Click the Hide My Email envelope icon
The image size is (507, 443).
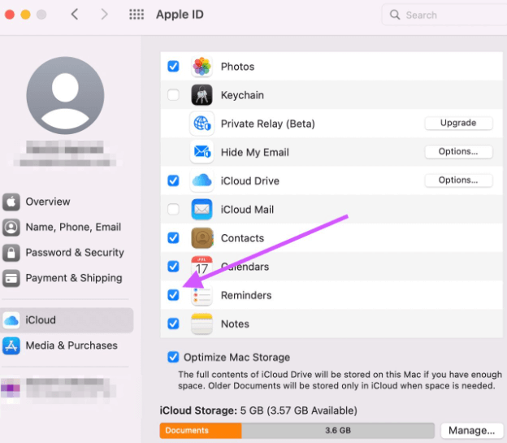tap(201, 152)
